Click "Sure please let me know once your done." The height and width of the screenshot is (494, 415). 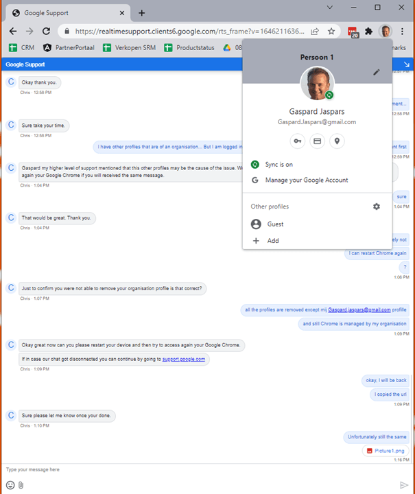[x=66, y=416]
